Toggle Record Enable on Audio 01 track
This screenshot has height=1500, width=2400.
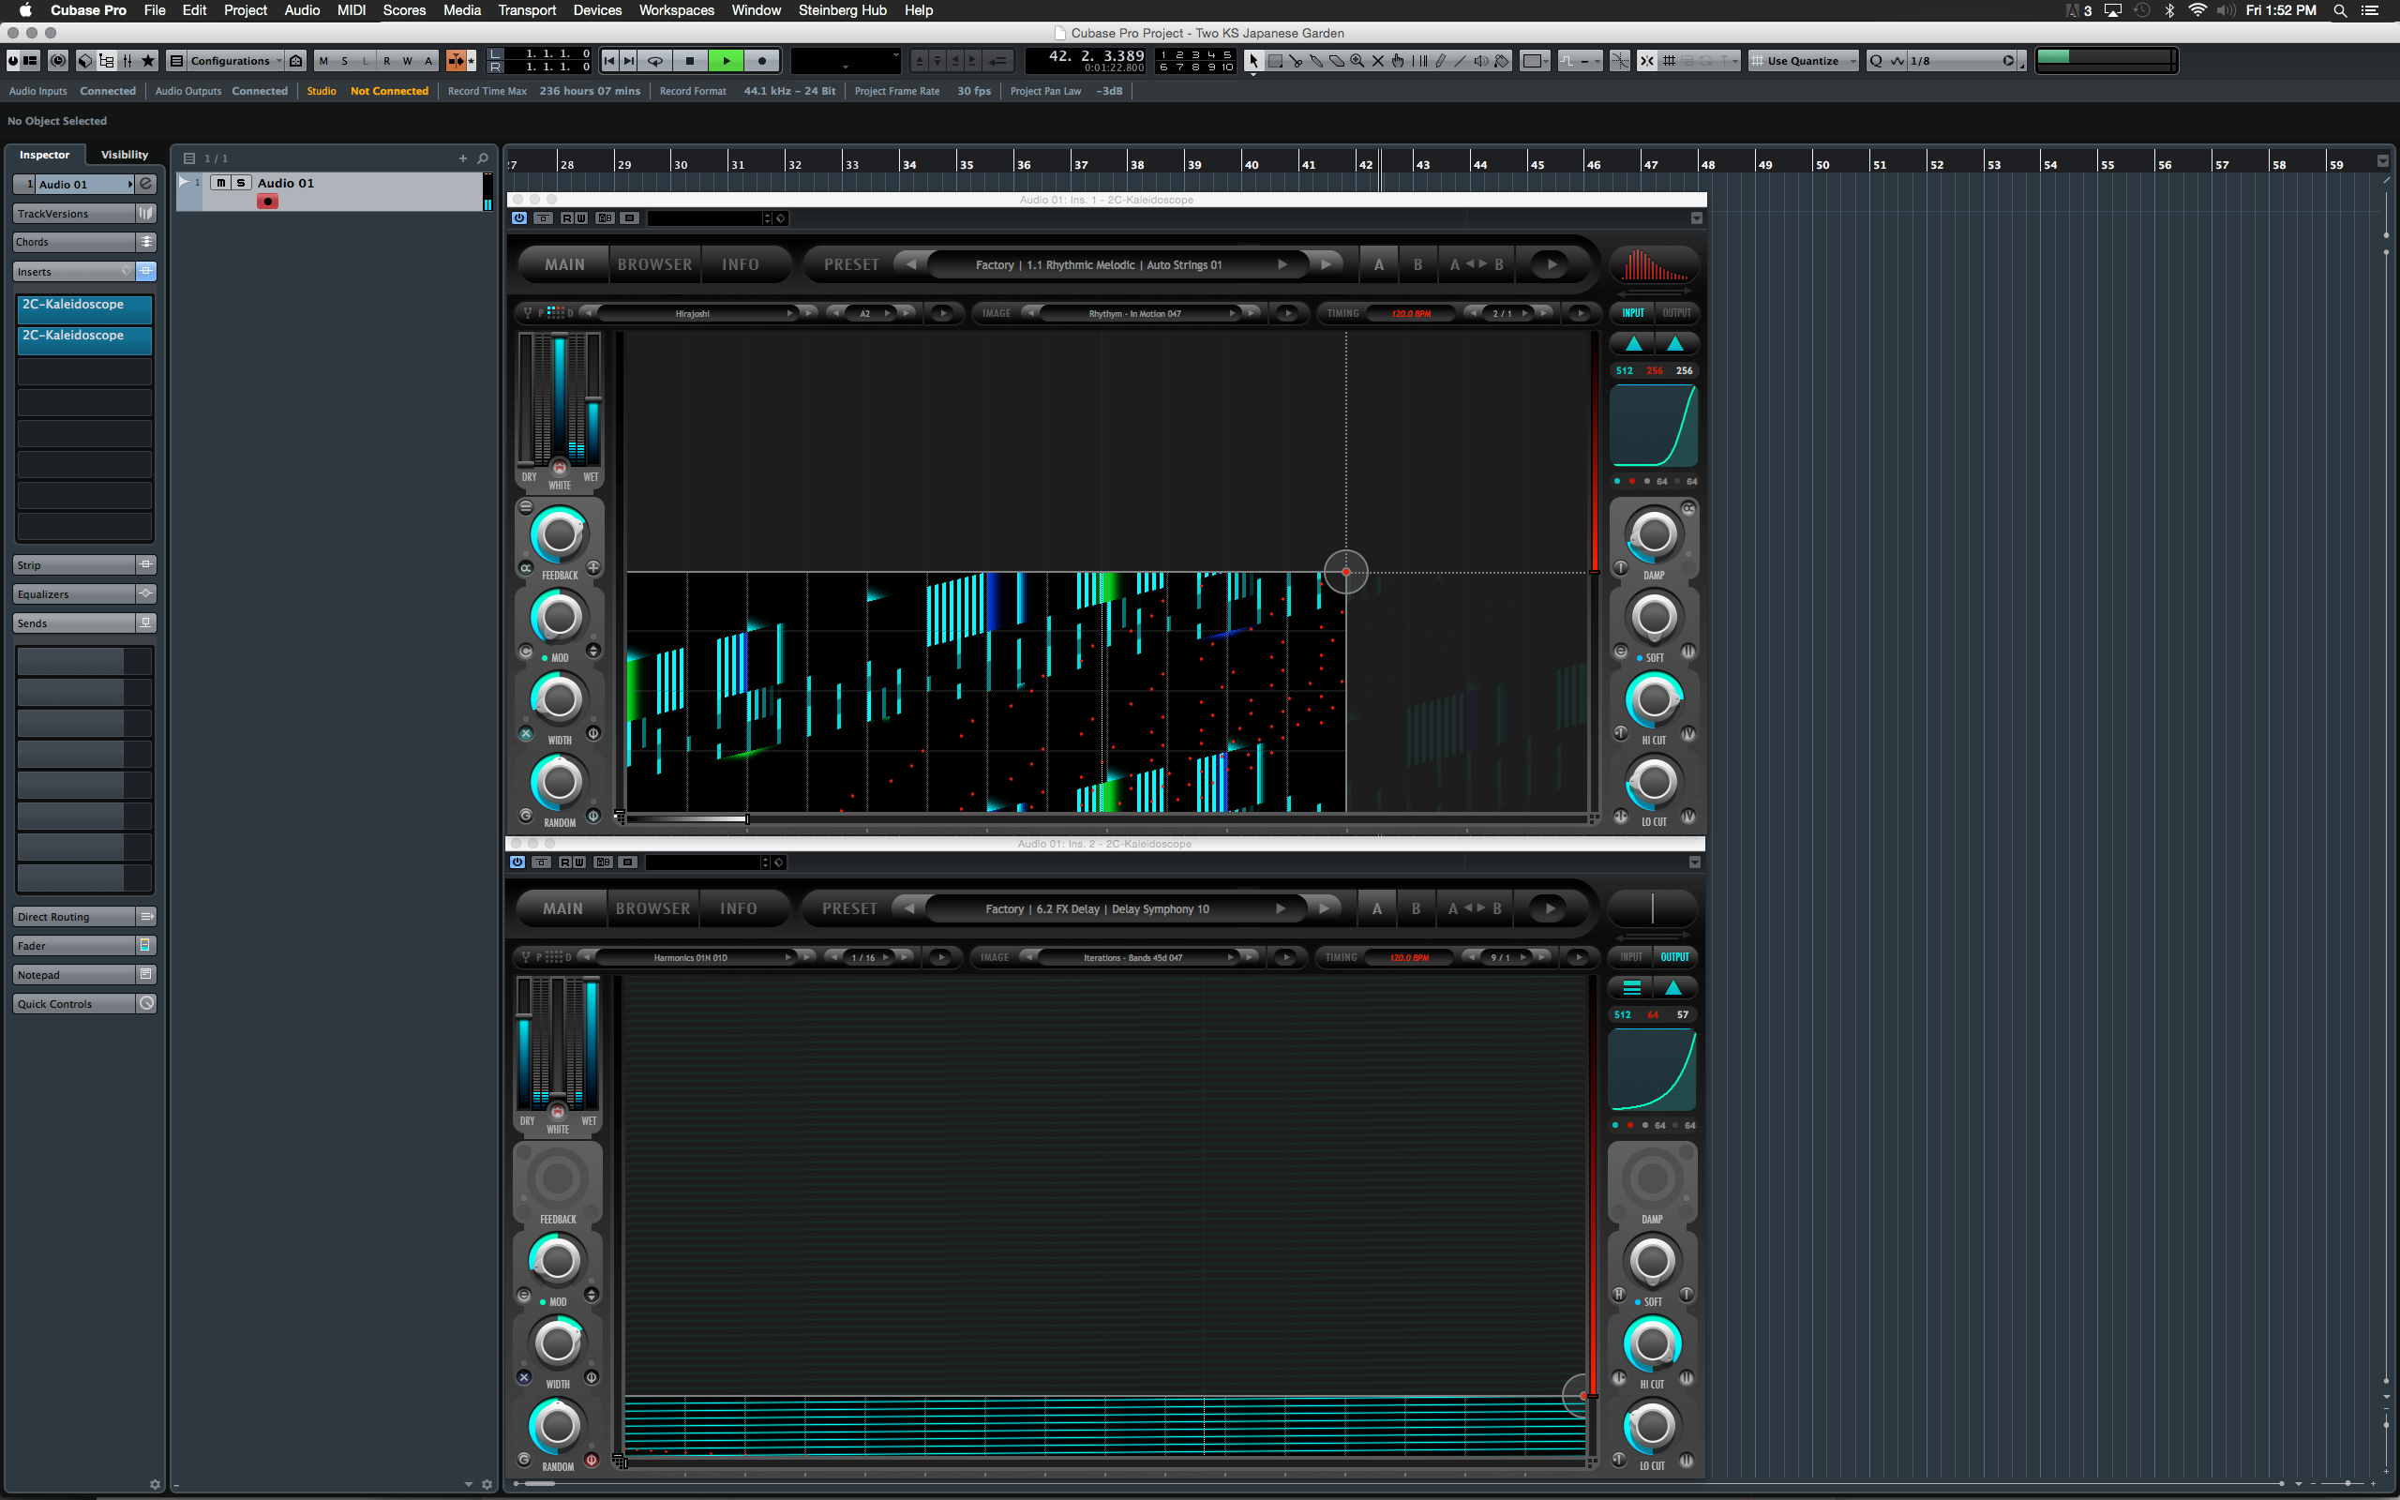coord(268,202)
